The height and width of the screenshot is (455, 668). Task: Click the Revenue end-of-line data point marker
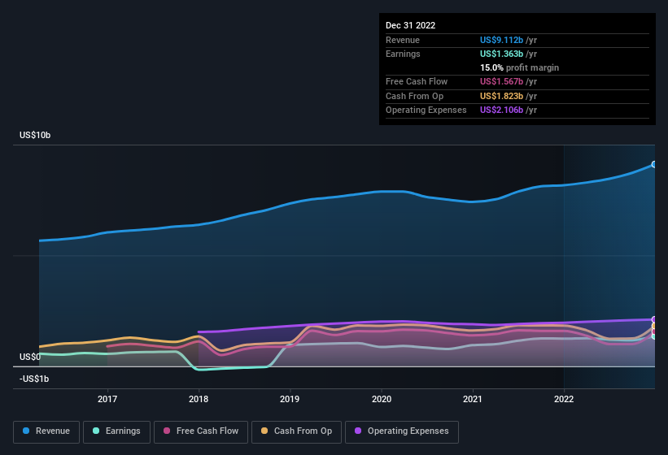654,164
